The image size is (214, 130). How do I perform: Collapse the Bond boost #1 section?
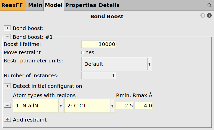tap(7, 37)
